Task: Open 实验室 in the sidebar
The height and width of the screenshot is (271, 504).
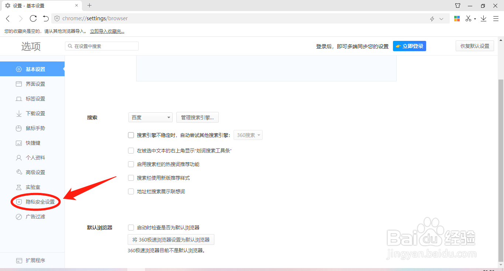Action: (32, 187)
